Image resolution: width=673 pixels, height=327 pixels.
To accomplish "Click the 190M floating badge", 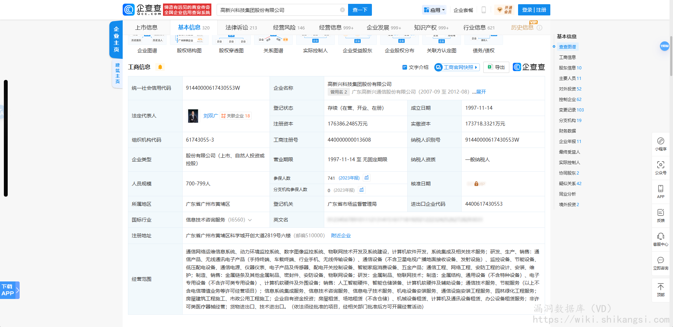I will (x=665, y=46).
